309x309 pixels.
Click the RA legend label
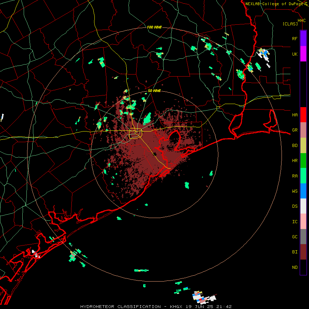[x=295, y=176]
